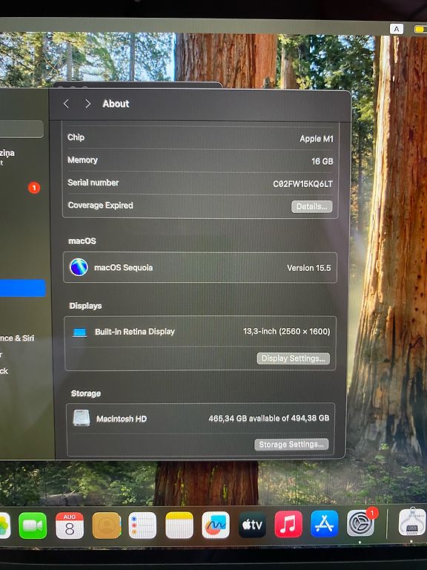Open the Apple TV app

[x=252, y=525]
